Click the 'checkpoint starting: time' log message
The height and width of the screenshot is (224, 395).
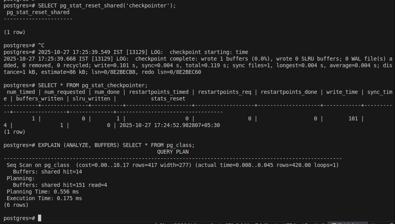pyautogui.click(x=209, y=52)
